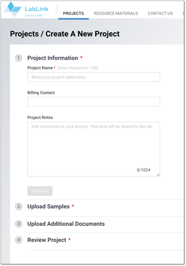Focus the Project Name input field

pyautogui.click(x=93, y=77)
